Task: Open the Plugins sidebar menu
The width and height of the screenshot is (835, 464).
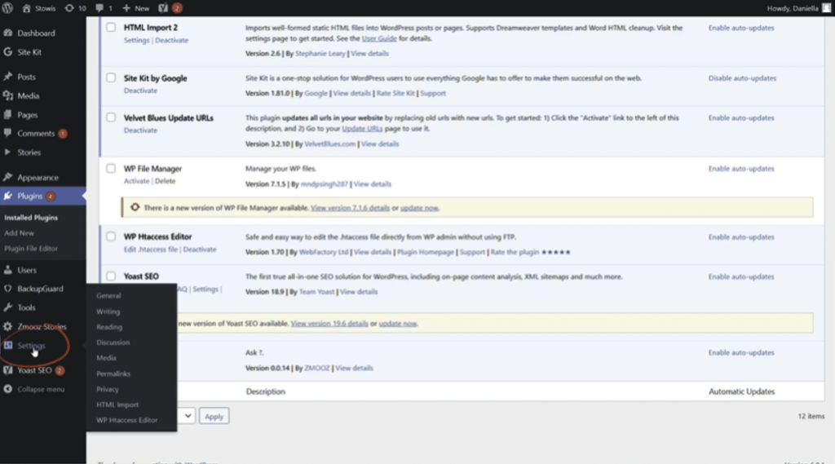Action: [x=30, y=196]
